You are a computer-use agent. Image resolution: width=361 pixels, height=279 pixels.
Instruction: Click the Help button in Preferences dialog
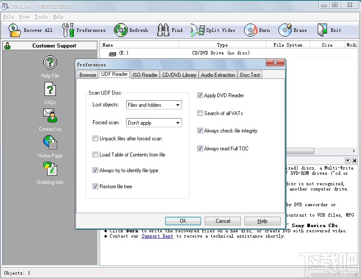tap(262, 221)
